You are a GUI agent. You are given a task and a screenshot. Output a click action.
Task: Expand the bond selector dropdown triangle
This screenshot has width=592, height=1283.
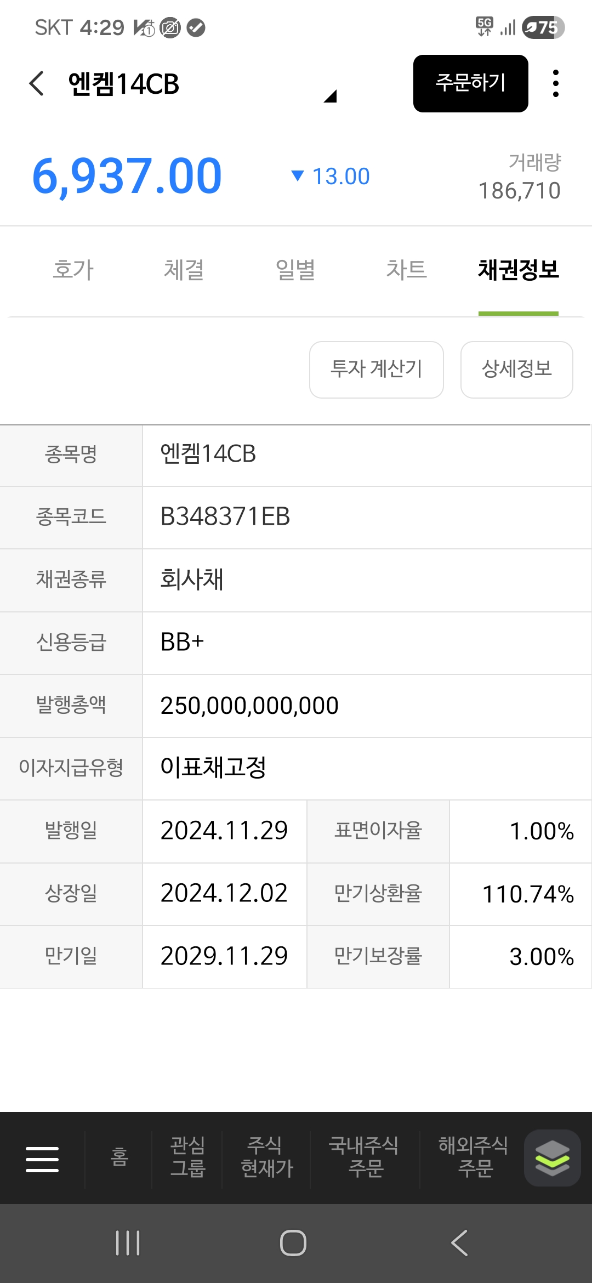tap(330, 96)
